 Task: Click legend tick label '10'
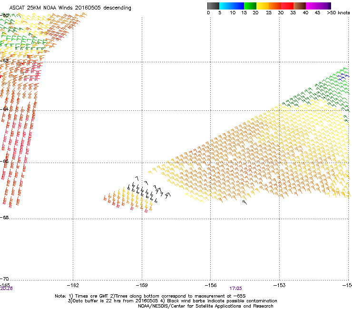233,13
